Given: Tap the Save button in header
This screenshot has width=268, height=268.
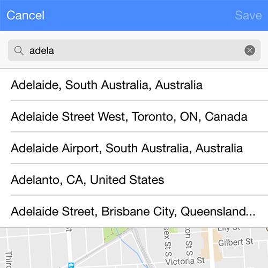Looking at the screenshot, I should (248, 16).
